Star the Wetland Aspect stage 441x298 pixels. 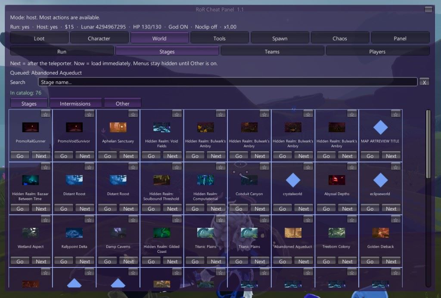(x=46, y=220)
